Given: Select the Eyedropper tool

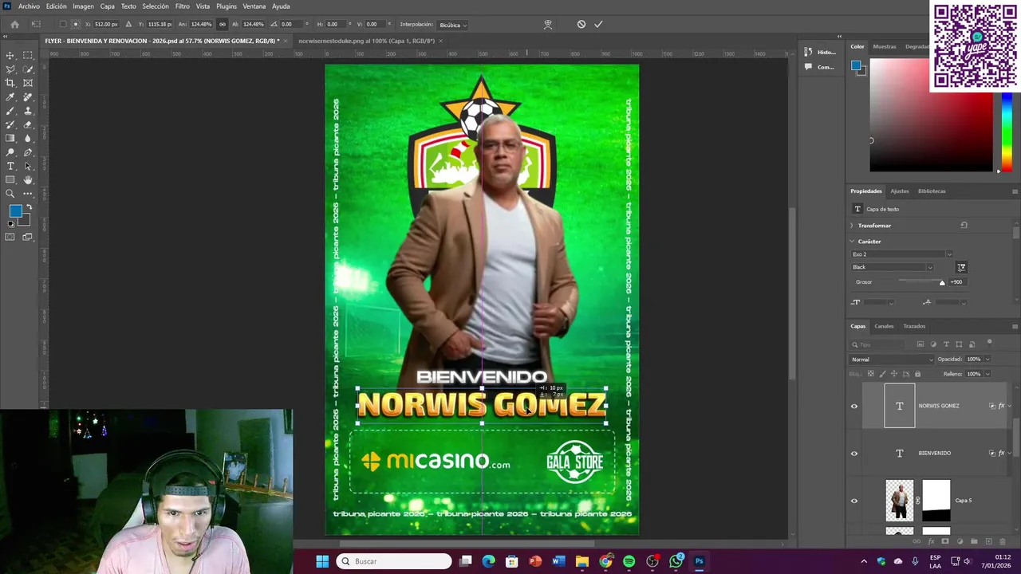Looking at the screenshot, I should pos(10,97).
